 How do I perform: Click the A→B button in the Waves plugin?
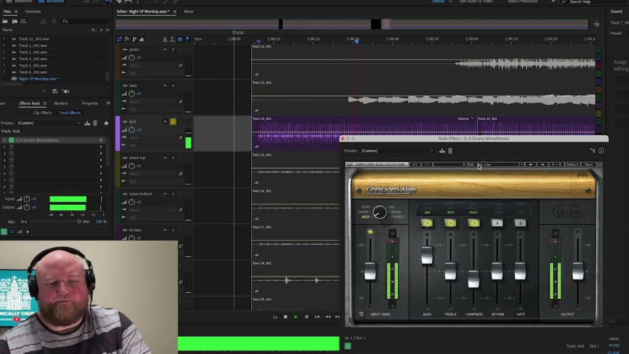coord(555,165)
